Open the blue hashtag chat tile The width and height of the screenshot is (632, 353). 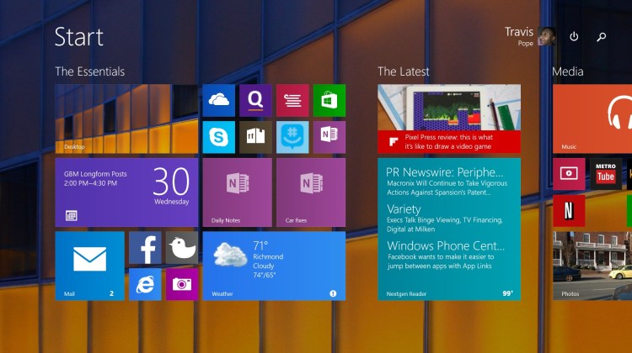pyautogui.click(x=292, y=137)
